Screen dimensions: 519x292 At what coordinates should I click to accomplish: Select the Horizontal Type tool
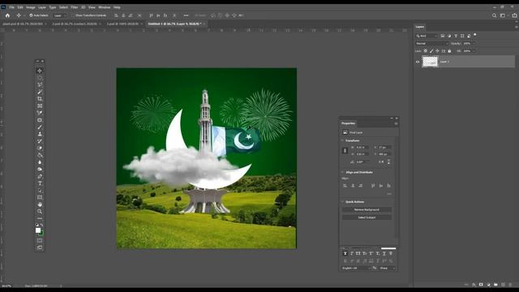coord(40,183)
